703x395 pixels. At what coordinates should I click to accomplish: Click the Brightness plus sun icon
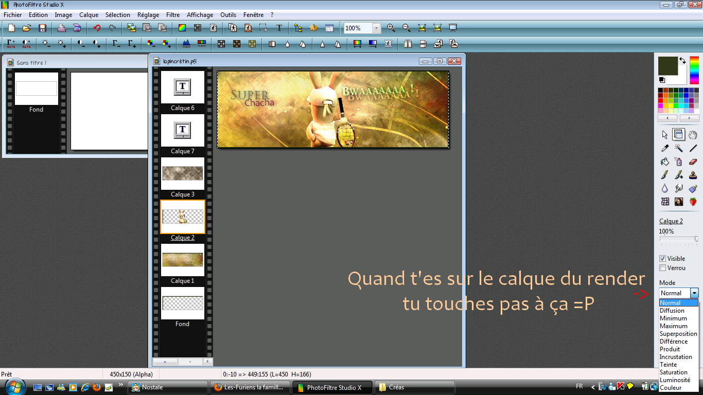[x=62, y=44]
